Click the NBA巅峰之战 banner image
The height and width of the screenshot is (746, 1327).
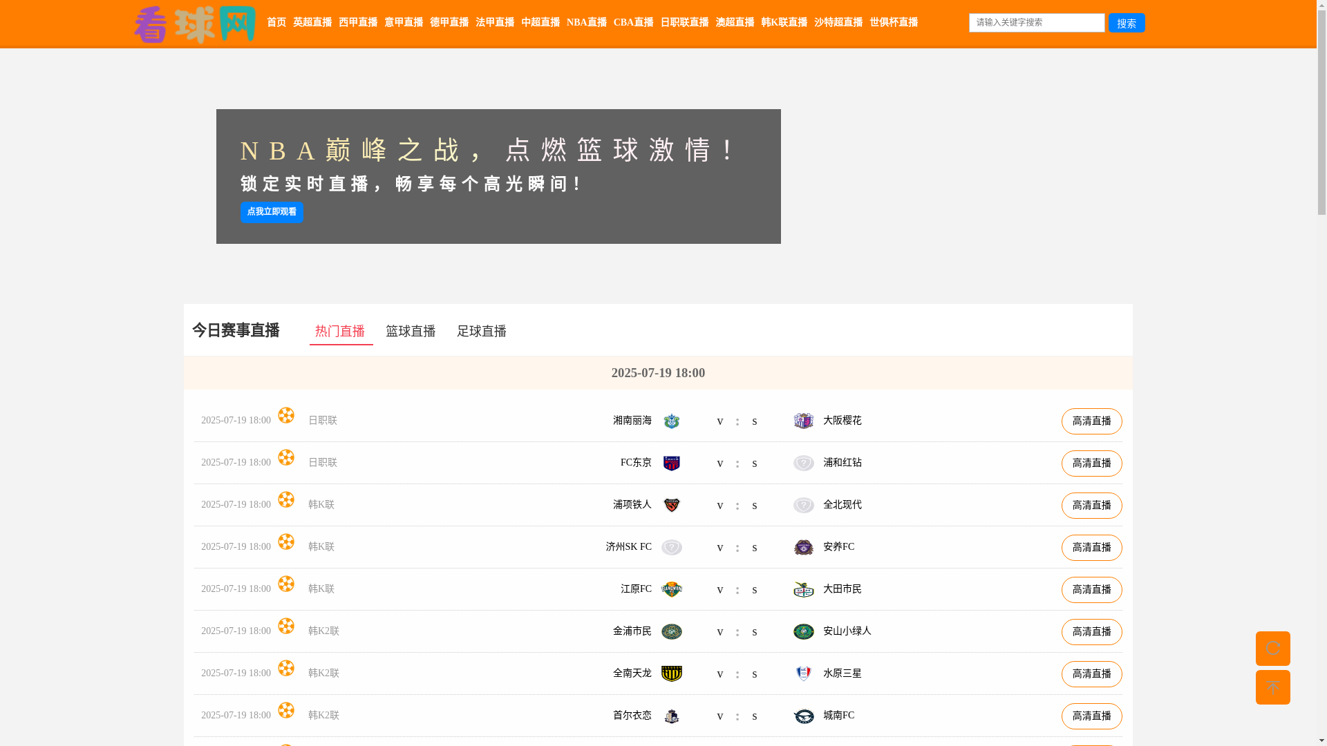coord(498,176)
